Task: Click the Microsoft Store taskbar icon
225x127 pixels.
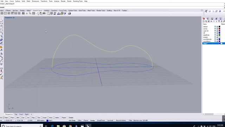Action: [x=64, y=126]
